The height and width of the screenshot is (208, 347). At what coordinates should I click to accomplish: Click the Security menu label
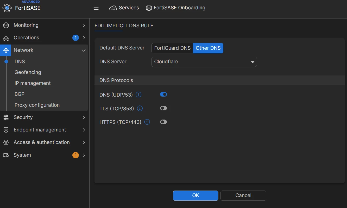click(x=23, y=117)
